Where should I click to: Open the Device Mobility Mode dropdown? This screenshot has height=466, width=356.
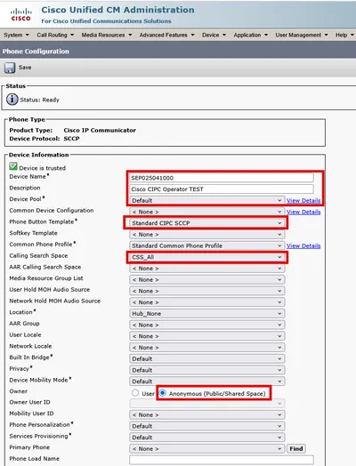click(207, 381)
